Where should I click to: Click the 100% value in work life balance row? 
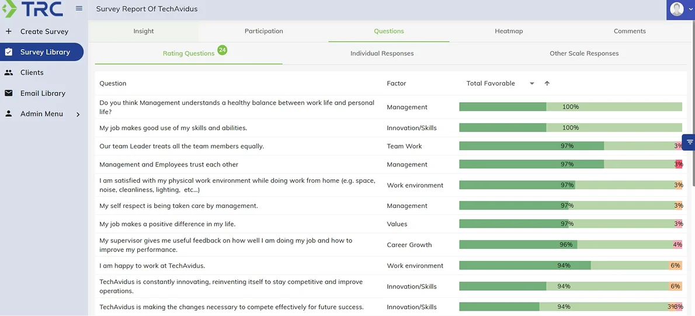coord(571,107)
